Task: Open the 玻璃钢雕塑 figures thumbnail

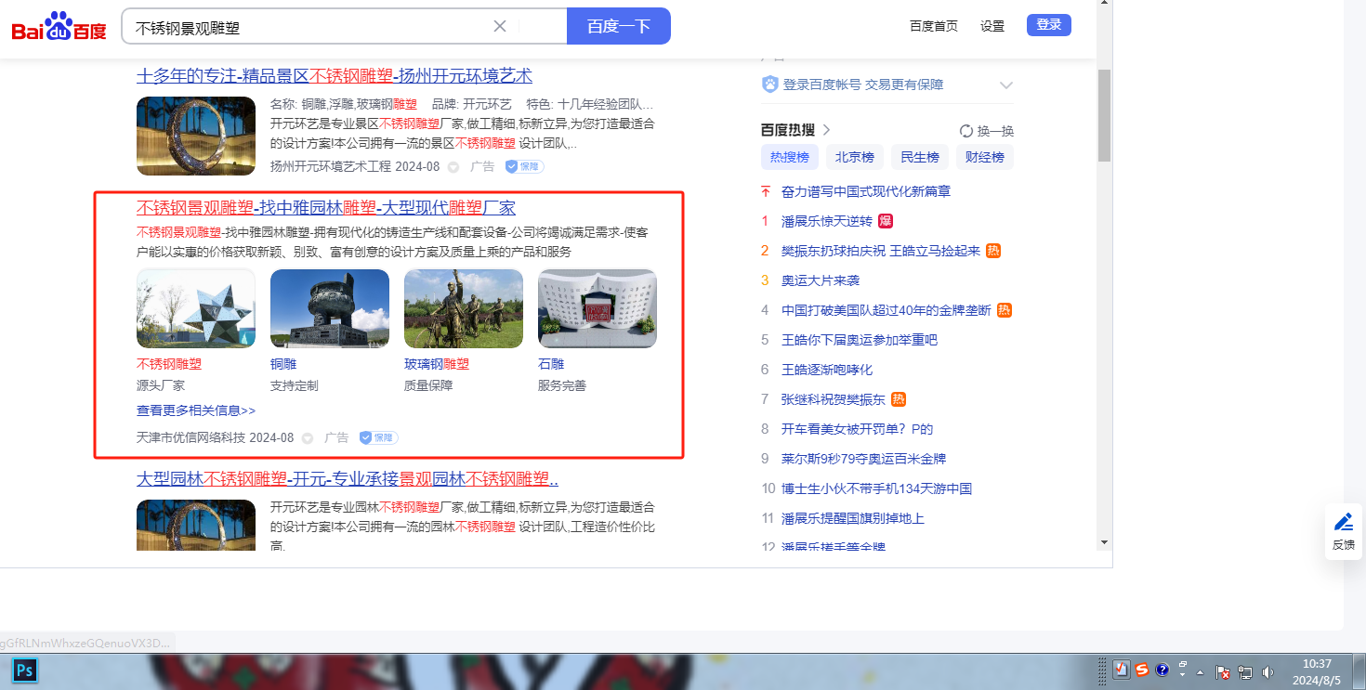Action: [x=464, y=309]
